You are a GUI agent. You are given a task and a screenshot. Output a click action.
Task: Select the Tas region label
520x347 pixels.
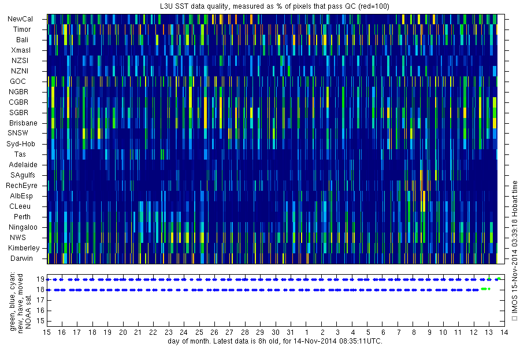(x=20, y=154)
